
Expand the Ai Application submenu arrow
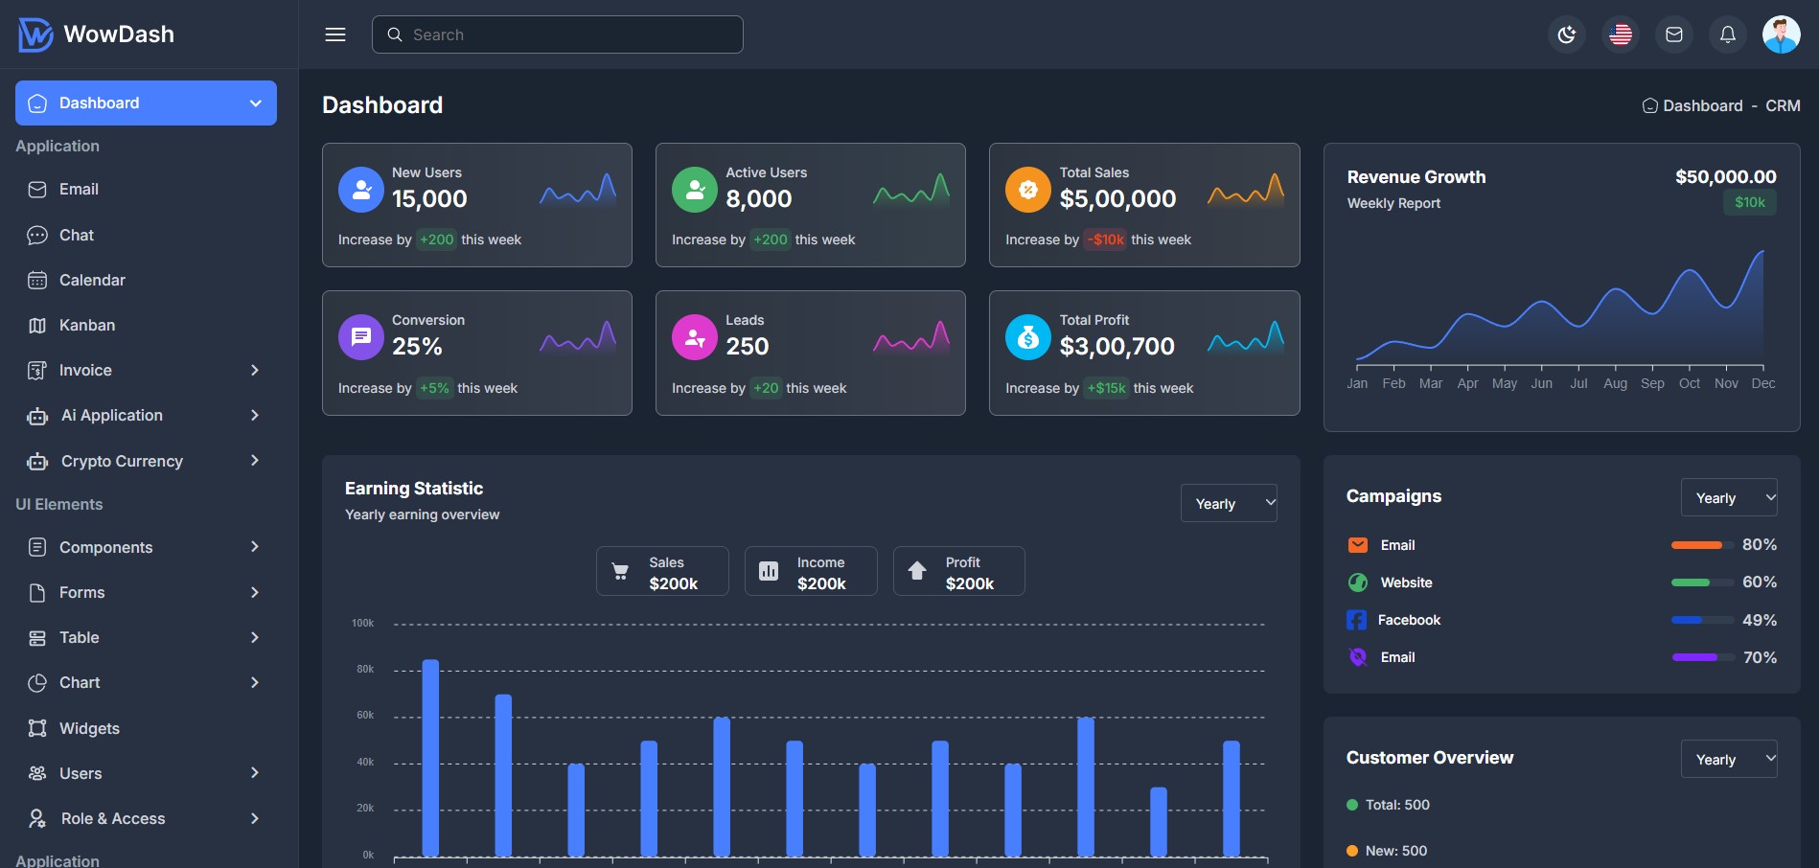255,415
